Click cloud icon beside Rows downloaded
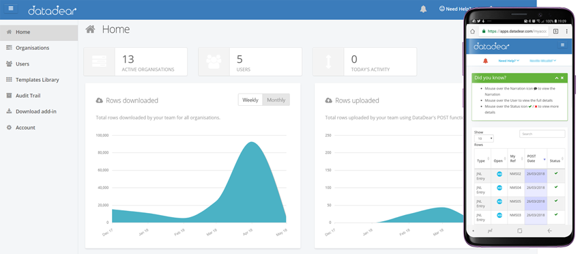The width and height of the screenshot is (580, 254). point(99,100)
